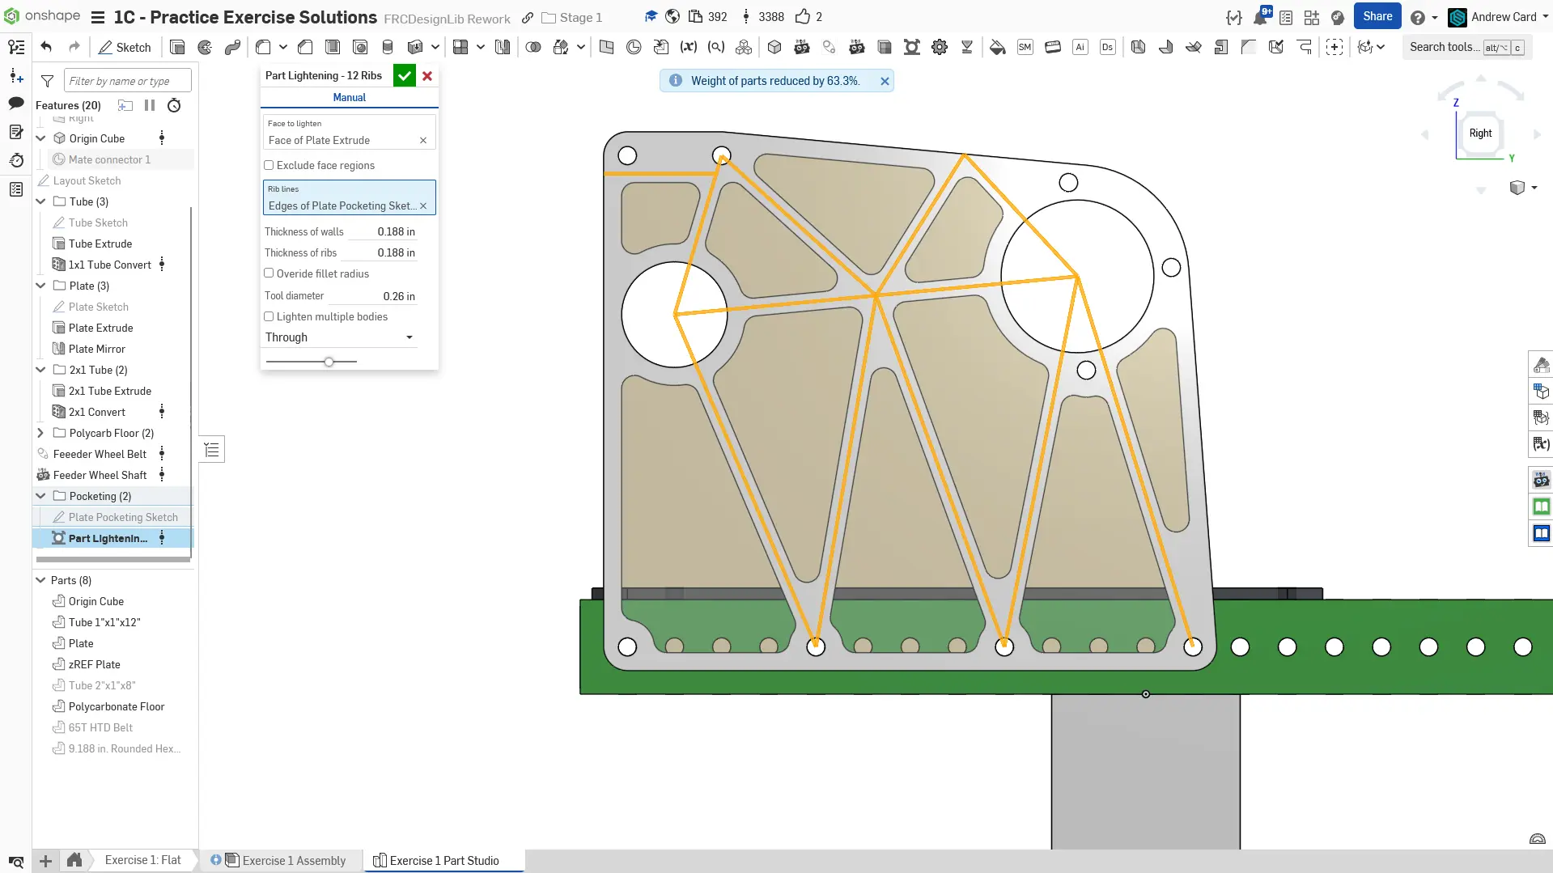Image resolution: width=1553 pixels, height=873 pixels.
Task: Cancel Part Lightening with red X
Action: 427,76
